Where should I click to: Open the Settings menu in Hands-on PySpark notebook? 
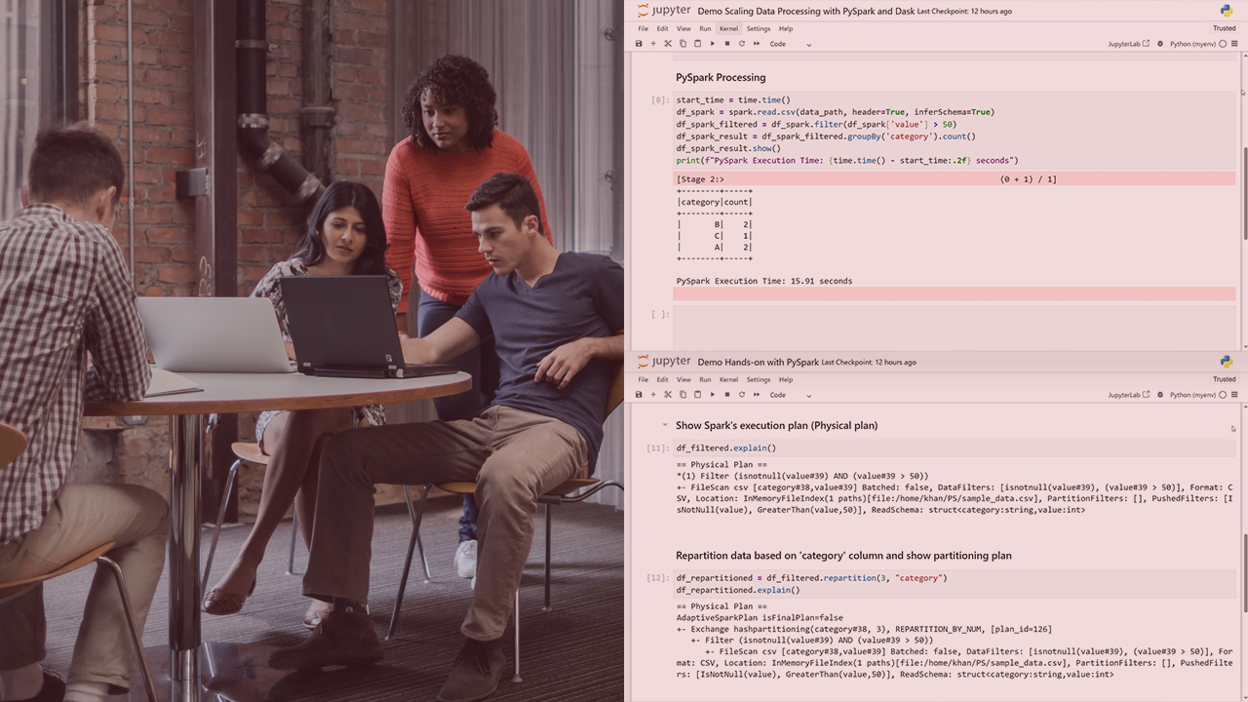(758, 379)
